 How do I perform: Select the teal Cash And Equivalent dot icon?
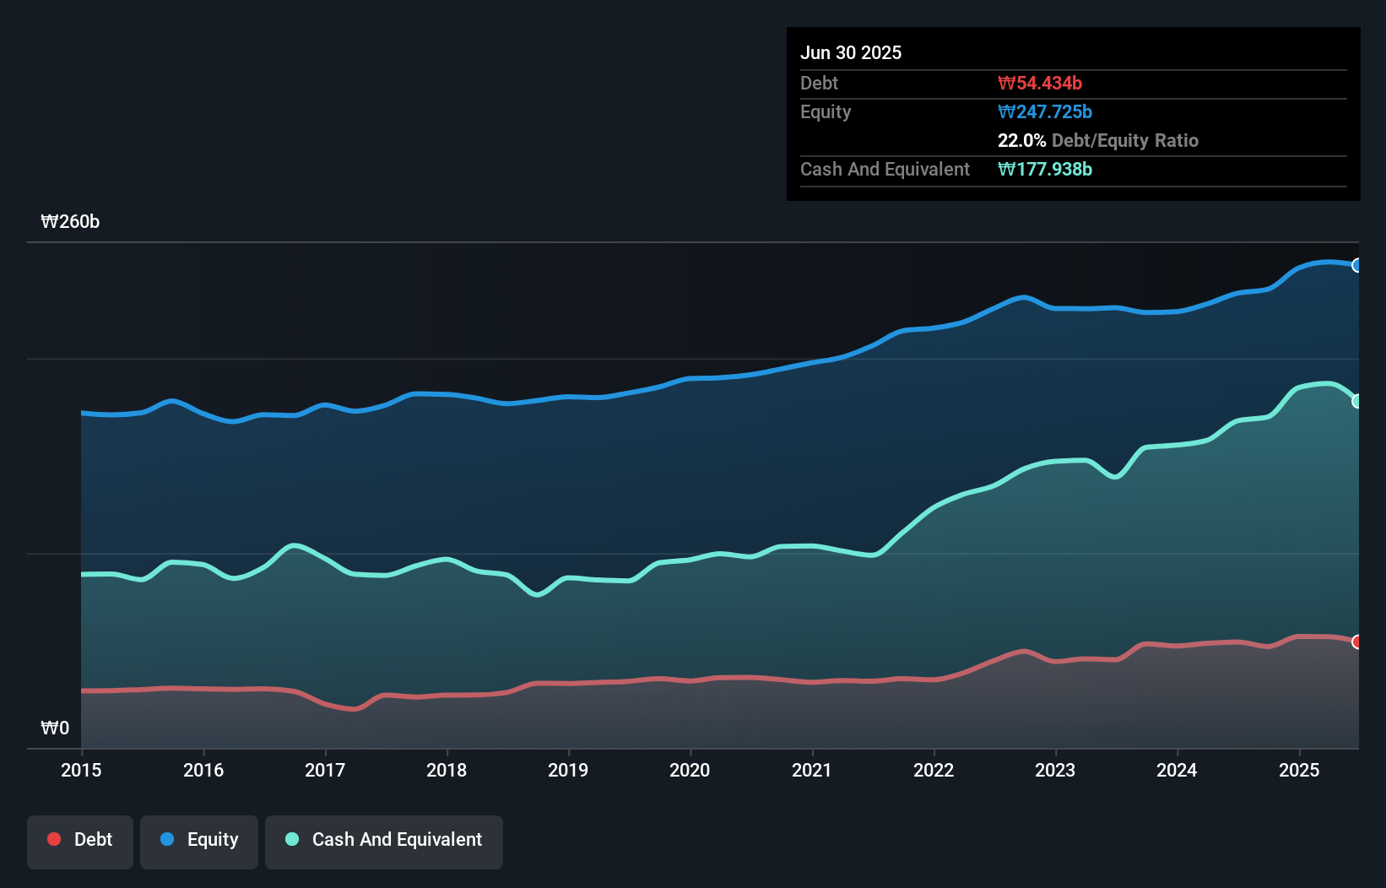(x=291, y=840)
